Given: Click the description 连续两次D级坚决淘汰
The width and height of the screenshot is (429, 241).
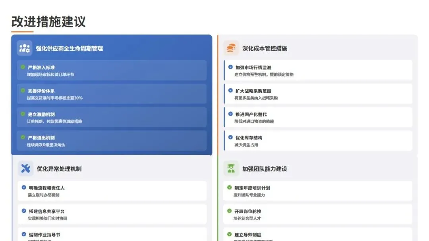Looking at the screenshot, I should coord(46,145).
